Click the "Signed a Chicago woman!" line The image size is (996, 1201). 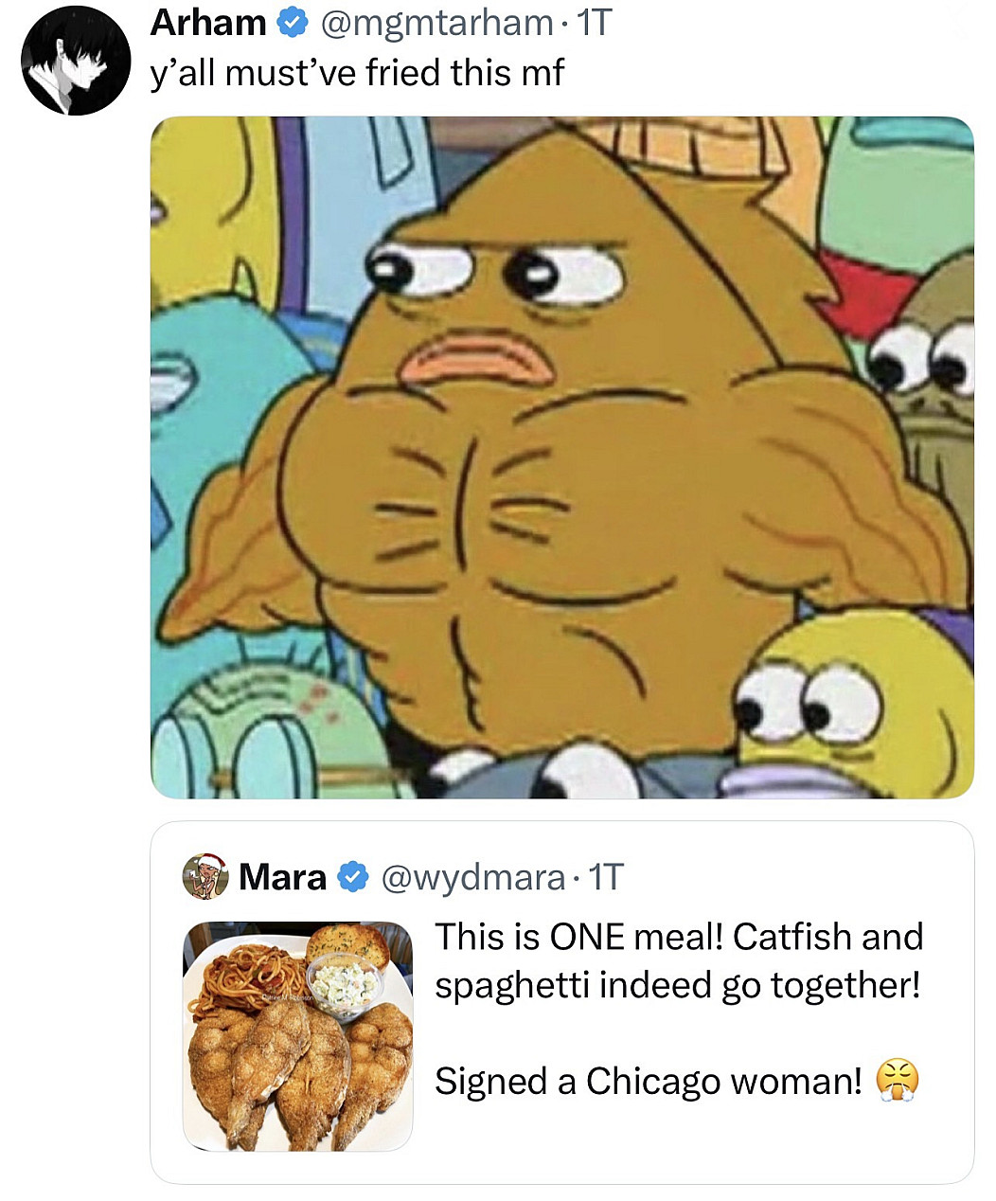point(649,1082)
